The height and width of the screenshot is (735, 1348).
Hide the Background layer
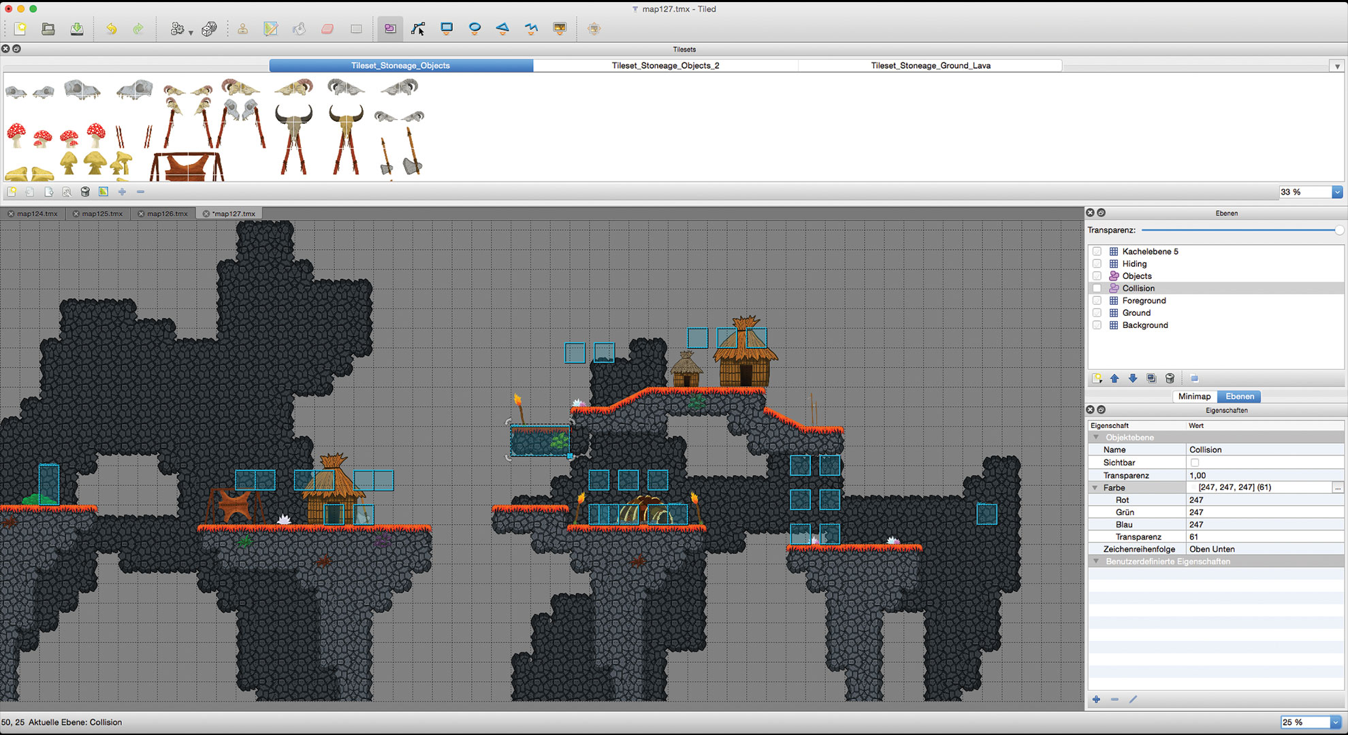1097,325
